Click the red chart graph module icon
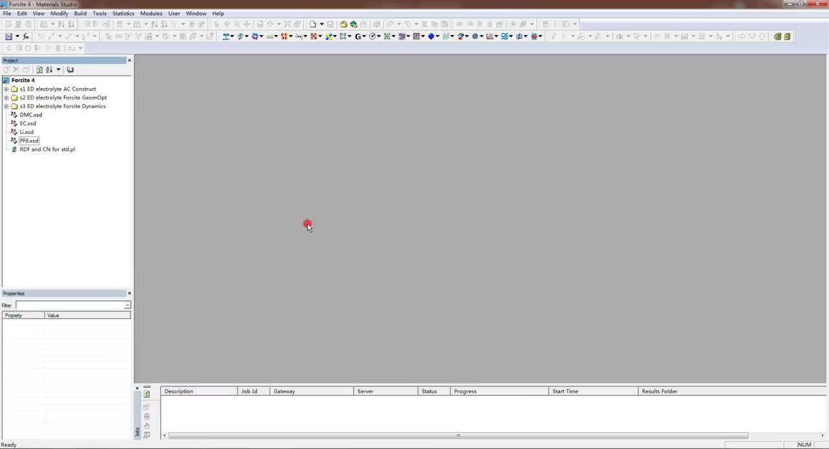 click(x=490, y=36)
